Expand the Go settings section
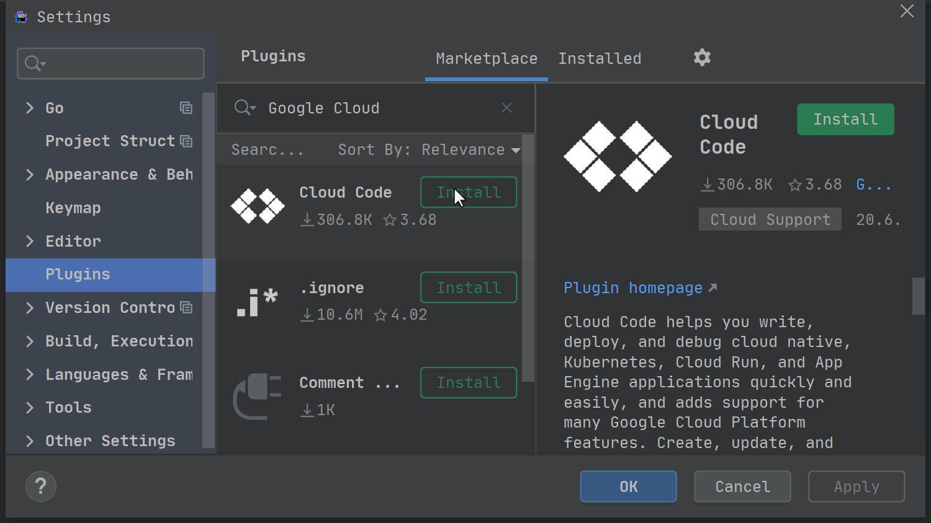Screen dimensions: 931x523 [29, 108]
